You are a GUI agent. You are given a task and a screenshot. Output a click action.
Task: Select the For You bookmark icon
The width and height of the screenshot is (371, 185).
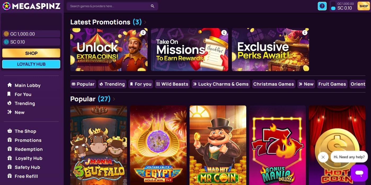pos(10,94)
